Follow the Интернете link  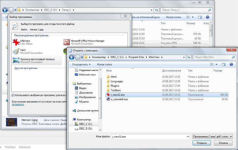tap(18, 104)
